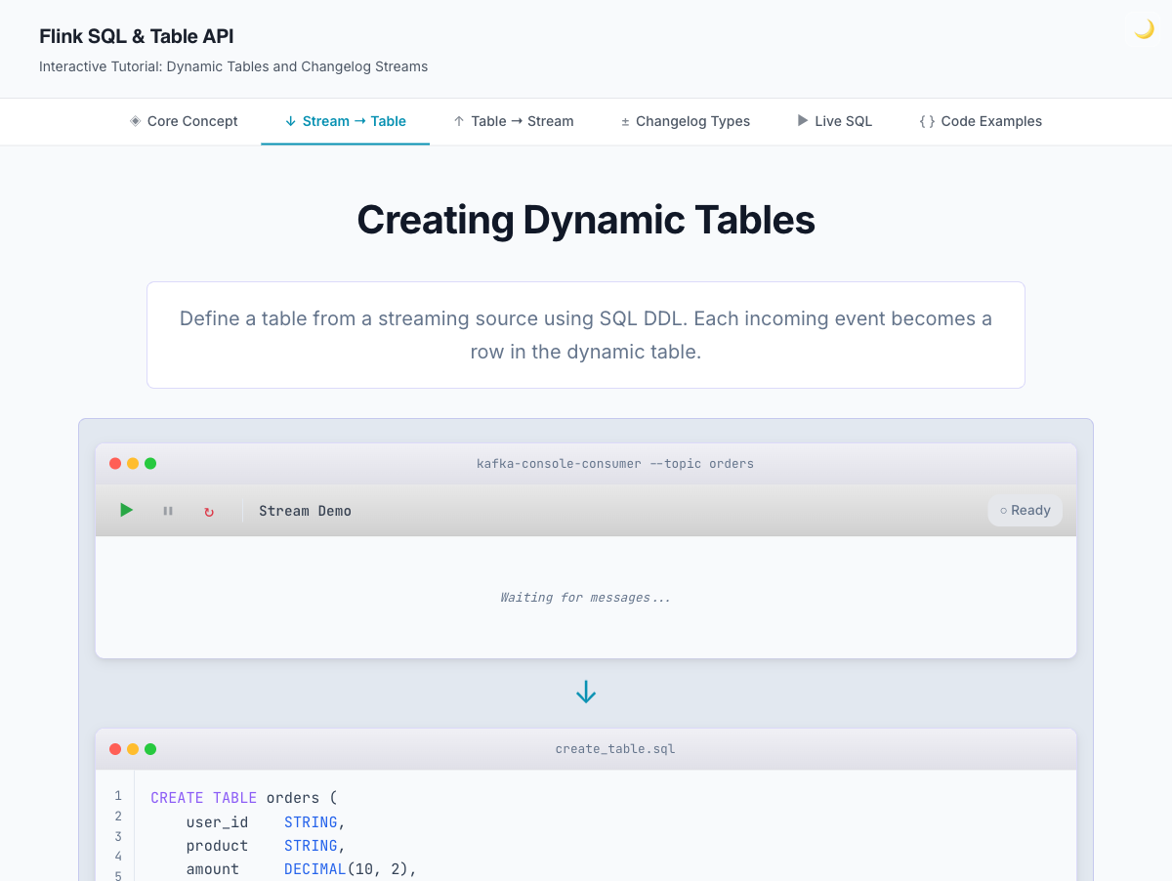
Task: Switch to the Table → Stream tab
Action: pos(513,121)
